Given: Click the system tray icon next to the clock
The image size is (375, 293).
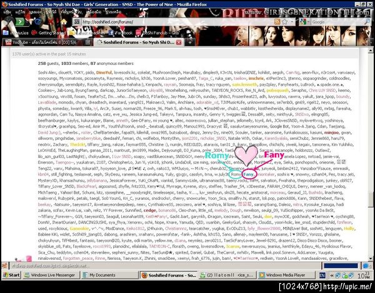Looking at the screenshot, I should (351, 276).
